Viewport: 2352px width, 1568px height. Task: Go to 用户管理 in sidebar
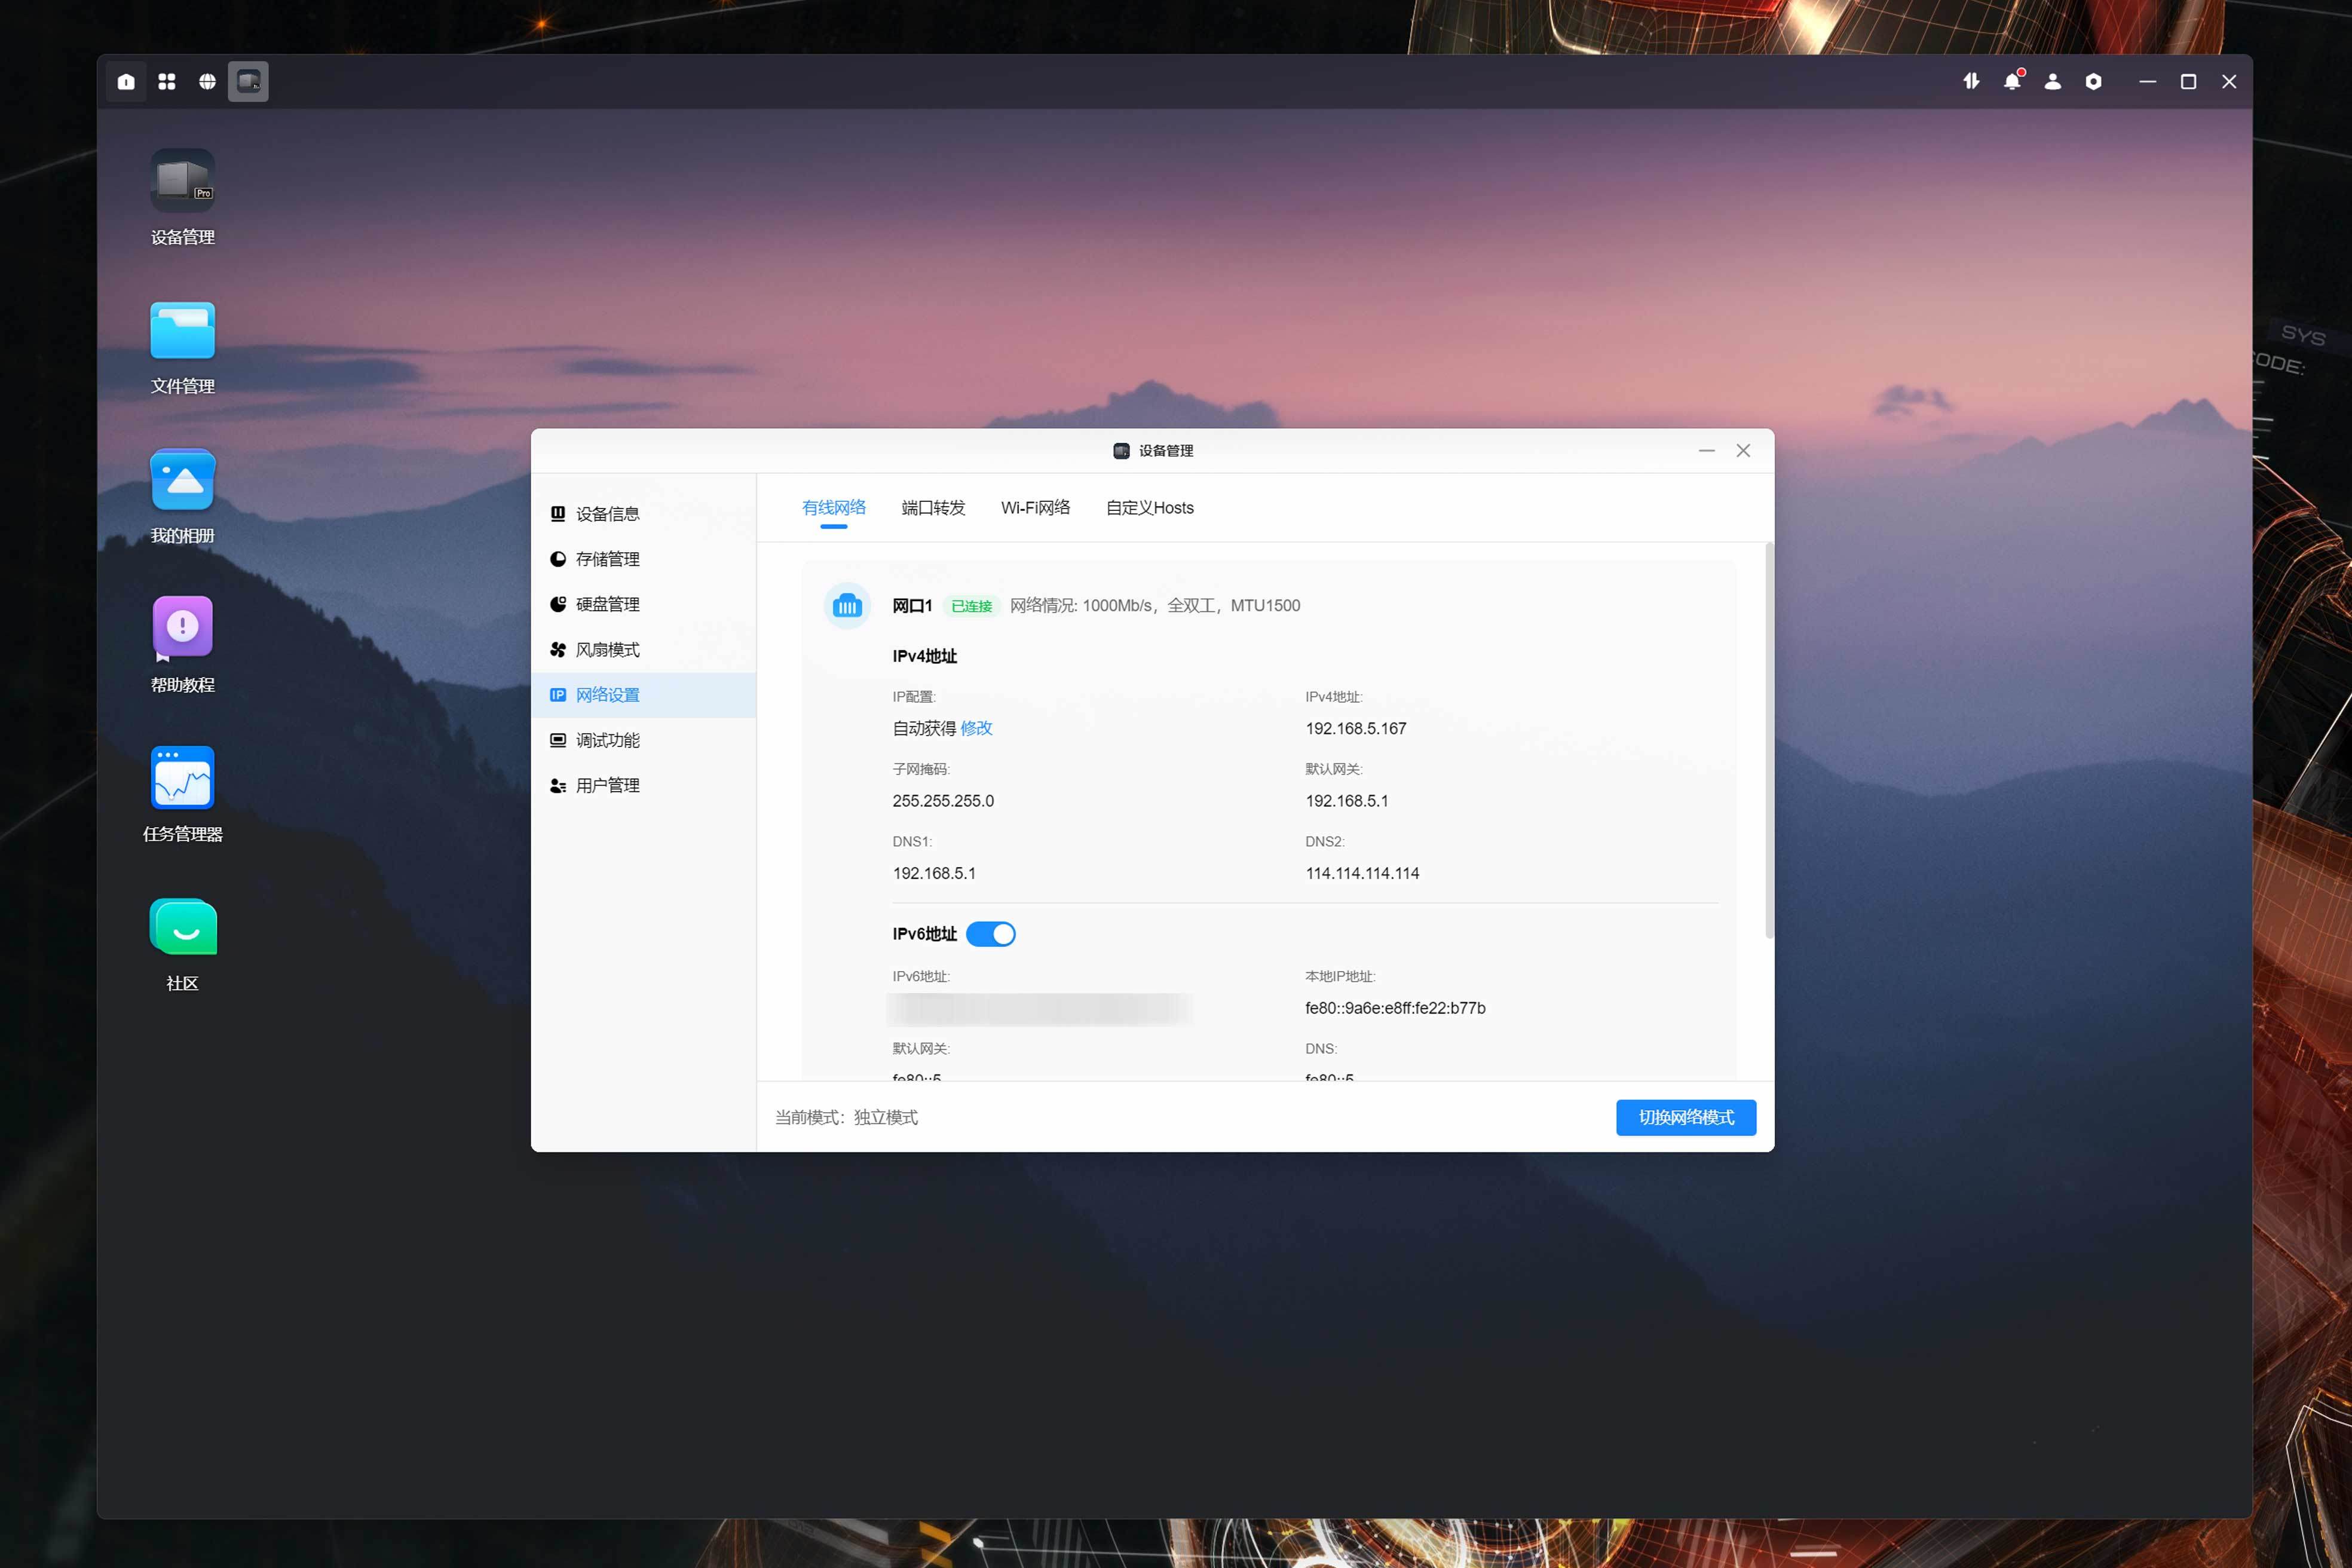tap(607, 786)
